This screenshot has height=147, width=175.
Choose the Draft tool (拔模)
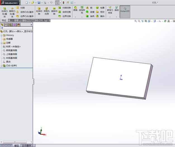coord(90,12)
